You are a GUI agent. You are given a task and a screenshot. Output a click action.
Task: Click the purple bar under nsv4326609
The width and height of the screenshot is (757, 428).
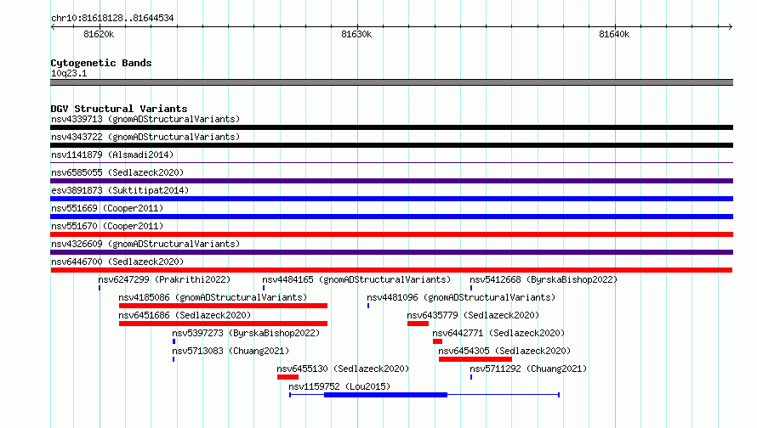click(391, 252)
